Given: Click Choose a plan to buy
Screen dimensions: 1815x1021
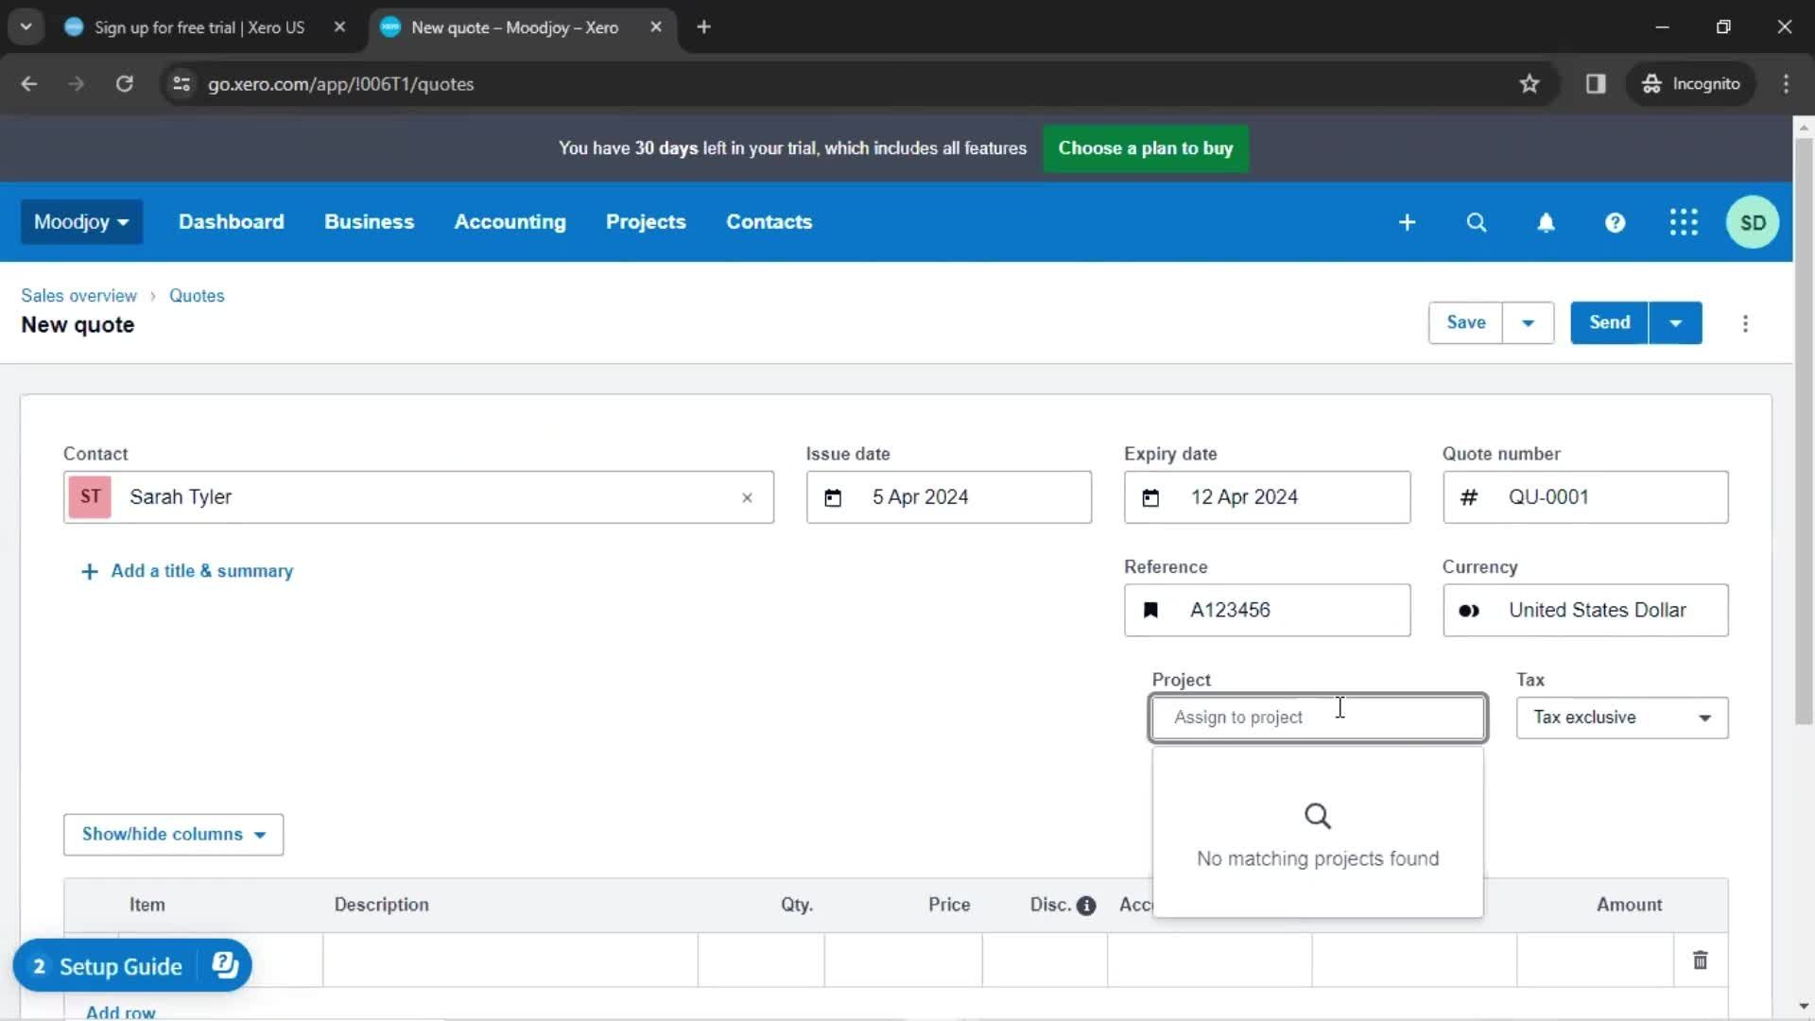Looking at the screenshot, I should point(1146,148).
